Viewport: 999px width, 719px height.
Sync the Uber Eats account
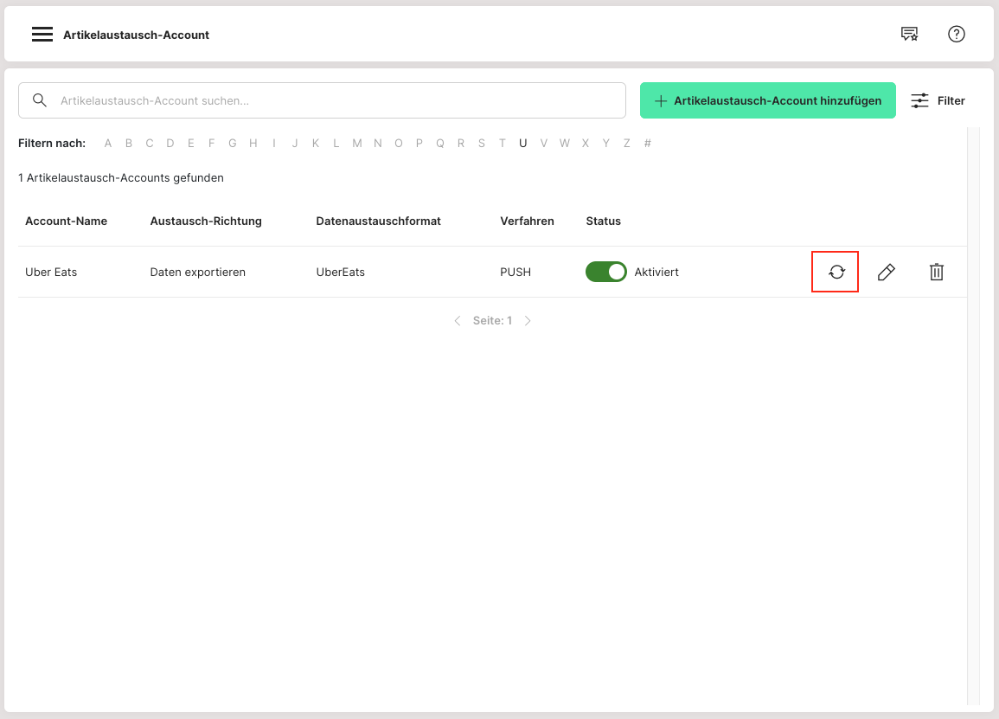(x=836, y=273)
